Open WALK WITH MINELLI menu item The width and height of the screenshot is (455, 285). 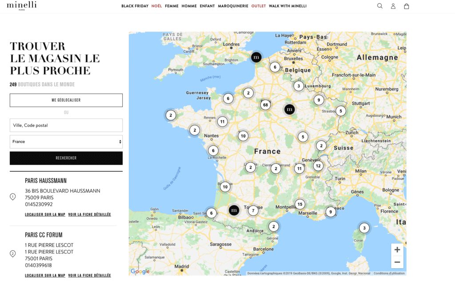click(x=287, y=6)
